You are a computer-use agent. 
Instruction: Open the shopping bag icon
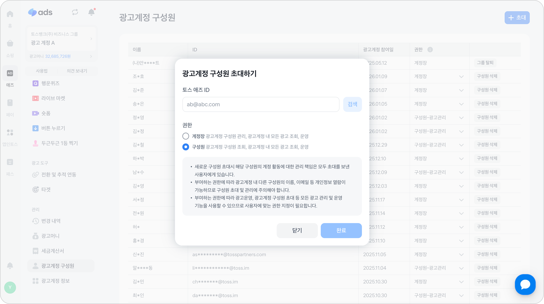(x=10, y=44)
